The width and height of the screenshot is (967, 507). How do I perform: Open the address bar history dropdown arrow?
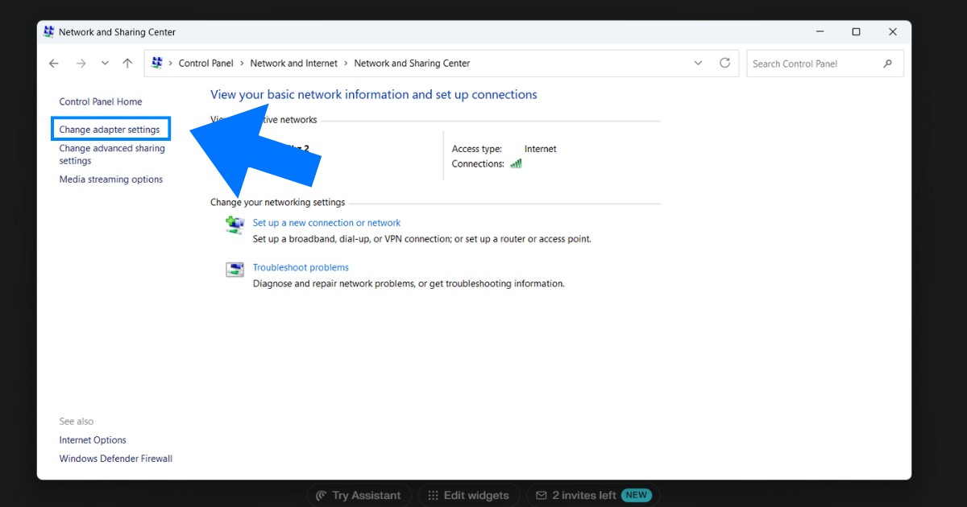(698, 63)
